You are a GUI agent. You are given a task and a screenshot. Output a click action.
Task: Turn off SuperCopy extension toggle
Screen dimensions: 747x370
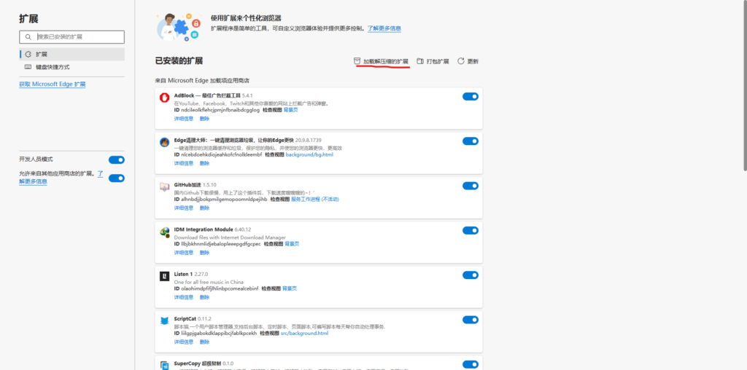coord(471,365)
